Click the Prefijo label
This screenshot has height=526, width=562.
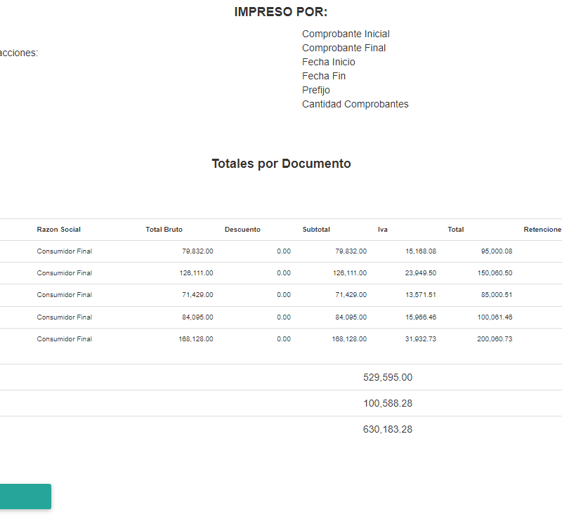click(x=315, y=90)
